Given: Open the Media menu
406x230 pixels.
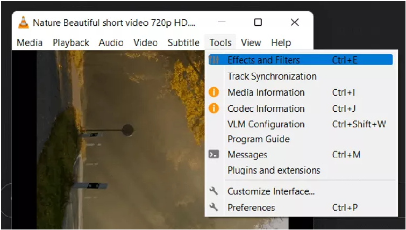Looking at the screenshot, I should point(30,42).
